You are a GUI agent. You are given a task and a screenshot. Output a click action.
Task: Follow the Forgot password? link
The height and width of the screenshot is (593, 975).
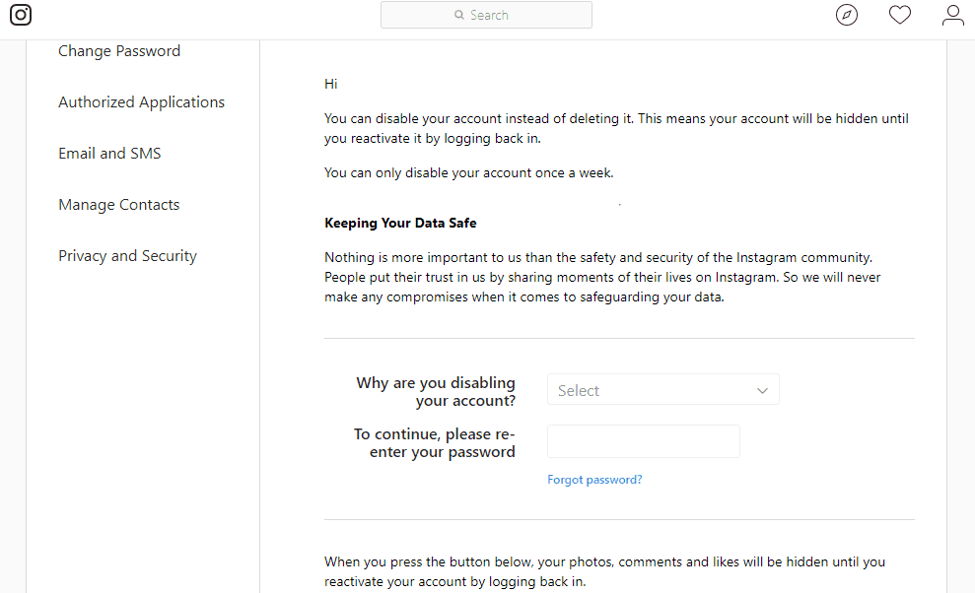tap(594, 480)
